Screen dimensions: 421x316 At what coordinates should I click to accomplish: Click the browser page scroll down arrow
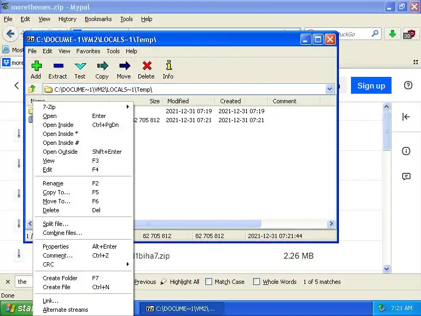386,269
